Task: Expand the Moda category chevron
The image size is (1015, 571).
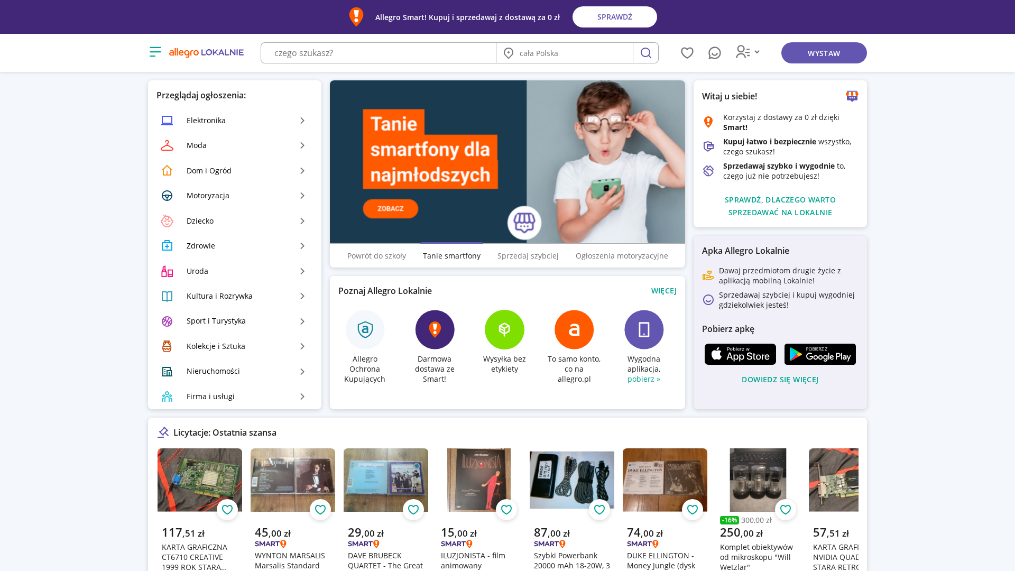Action: tap(302, 145)
